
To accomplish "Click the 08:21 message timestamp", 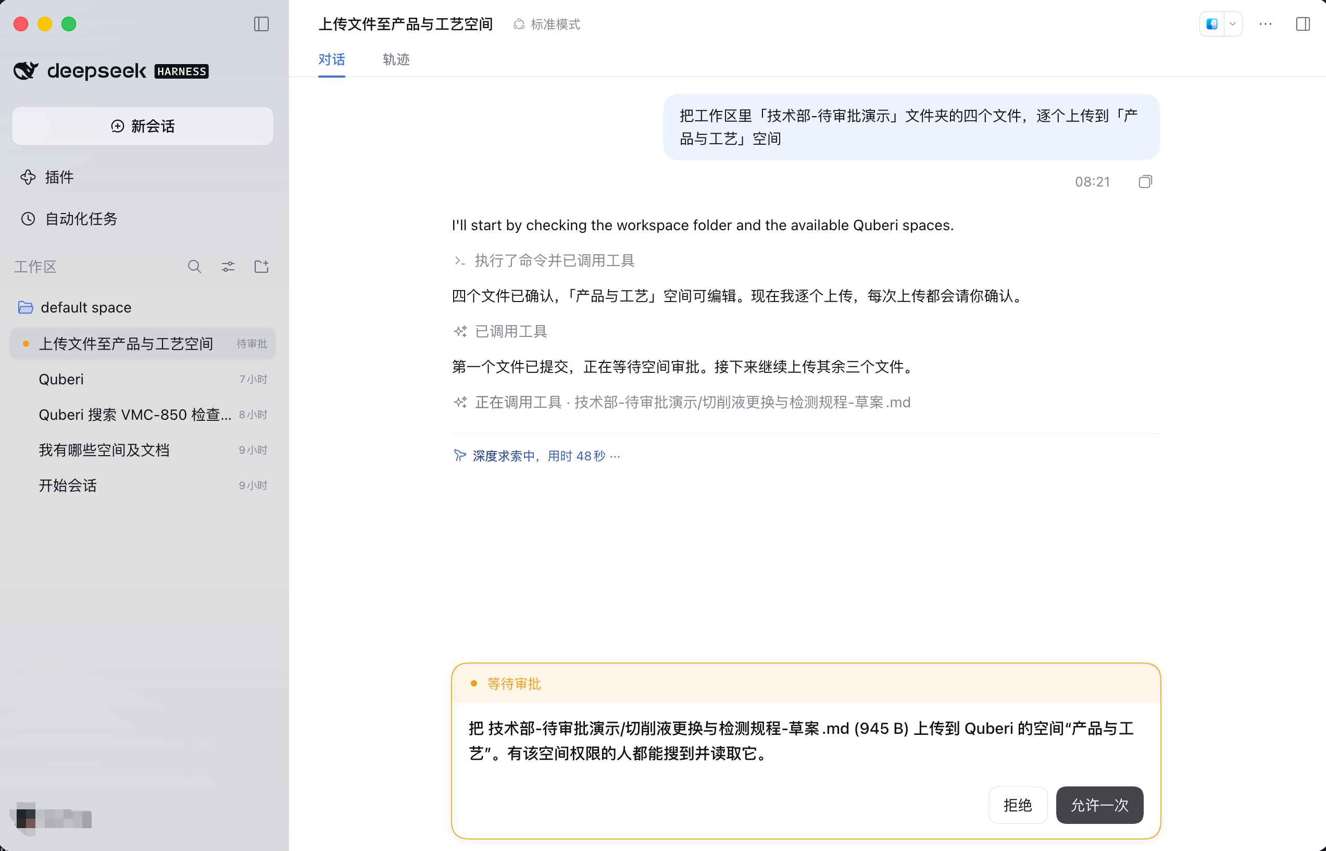I will [x=1092, y=182].
